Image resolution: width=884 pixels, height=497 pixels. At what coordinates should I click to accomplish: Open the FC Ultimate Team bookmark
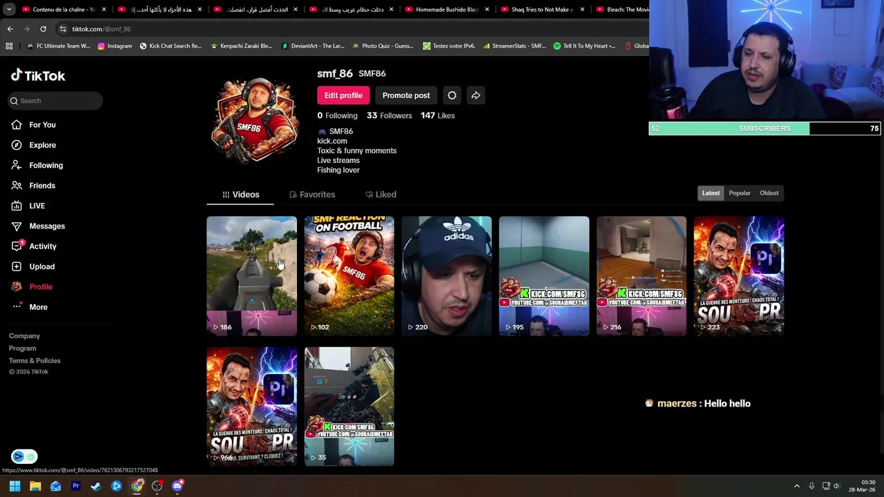click(58, 46)
